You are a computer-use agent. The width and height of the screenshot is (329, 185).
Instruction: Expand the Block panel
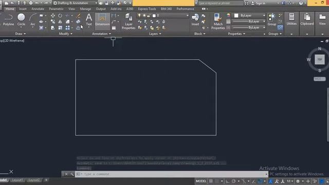(199, 34)
